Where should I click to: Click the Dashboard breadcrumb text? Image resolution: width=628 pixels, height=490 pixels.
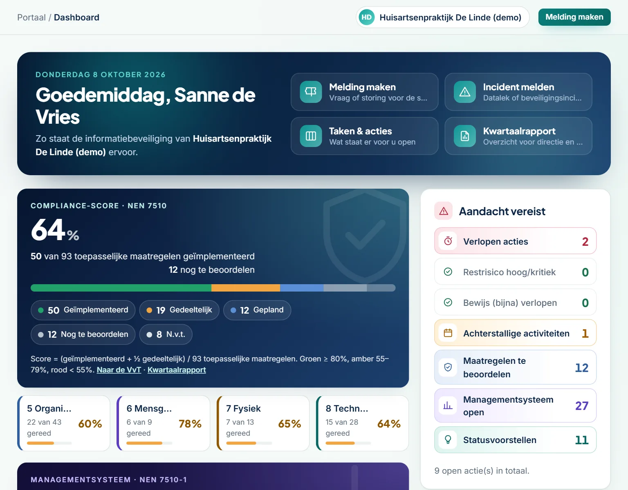[76, 18]
